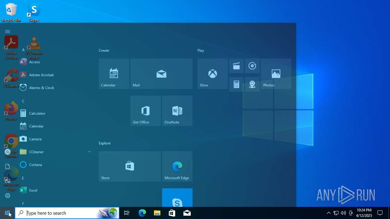Viewport: 390px width, 219px height.
Task: Open Microsoft Edge from the taskbar
Action: coord(142,213)
